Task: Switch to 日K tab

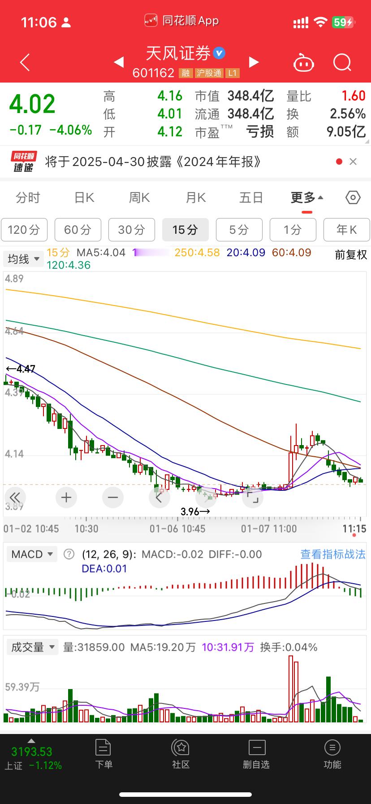Action: 84,197
